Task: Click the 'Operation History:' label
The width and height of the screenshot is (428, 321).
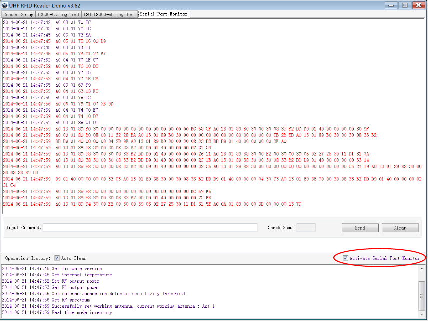Action: pyautogui.click(x=28, y=258)
